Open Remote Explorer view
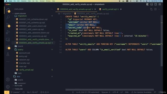 click(8, 40)
